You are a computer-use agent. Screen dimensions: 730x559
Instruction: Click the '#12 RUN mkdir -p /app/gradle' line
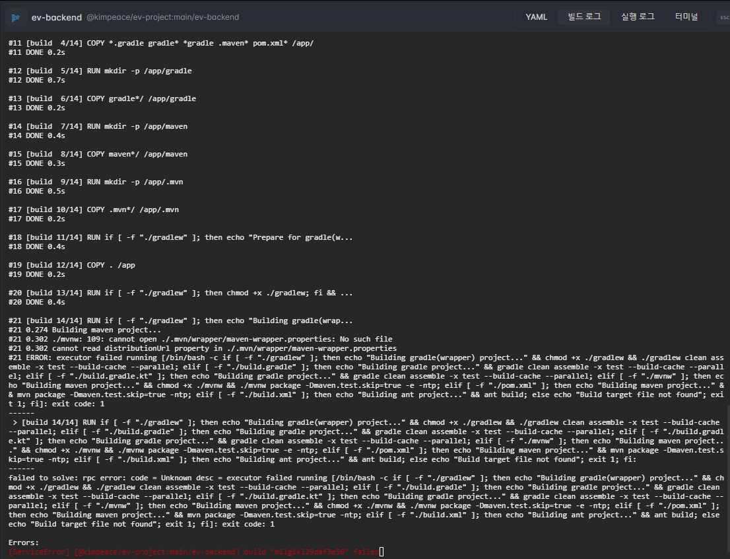100,71
